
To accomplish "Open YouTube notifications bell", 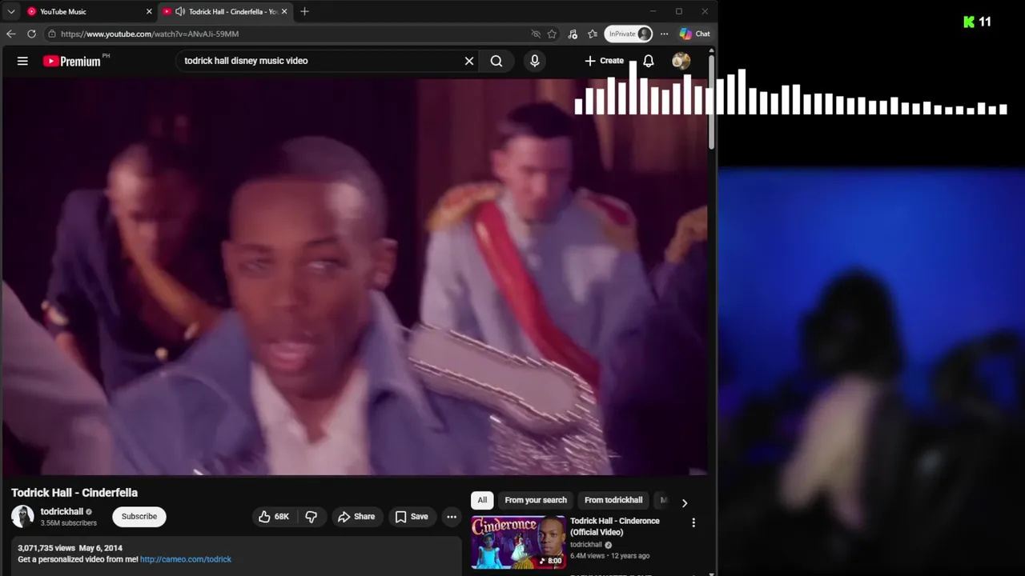I will 649,61.
